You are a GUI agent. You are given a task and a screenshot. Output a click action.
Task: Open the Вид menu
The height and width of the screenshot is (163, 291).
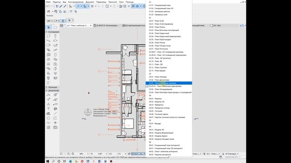65,2
